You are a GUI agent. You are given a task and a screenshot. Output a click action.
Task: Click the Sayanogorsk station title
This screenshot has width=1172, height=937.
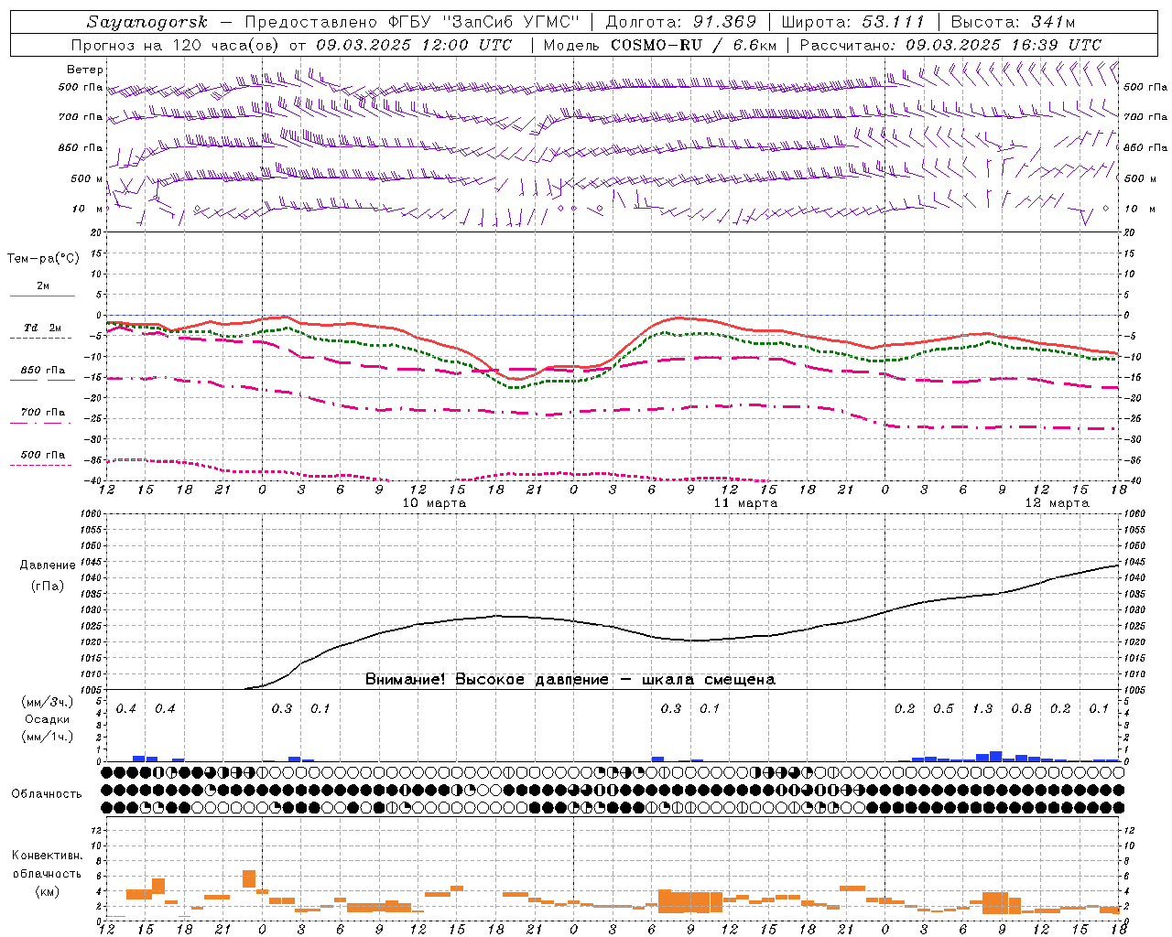147,22
